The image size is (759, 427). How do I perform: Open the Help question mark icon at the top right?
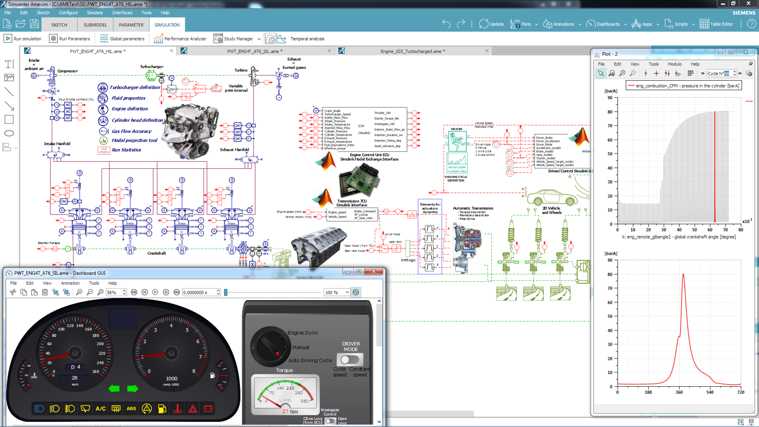[x=751, y=24]
